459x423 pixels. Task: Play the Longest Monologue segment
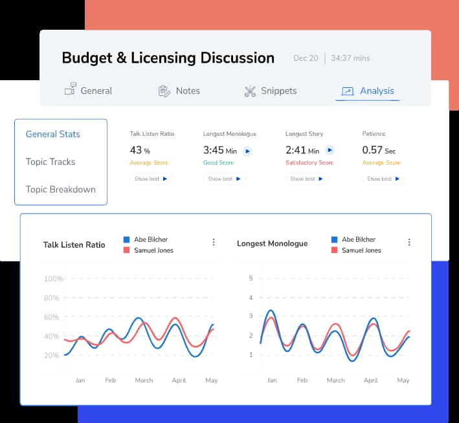pyautogui.click(x=247, y=151)
